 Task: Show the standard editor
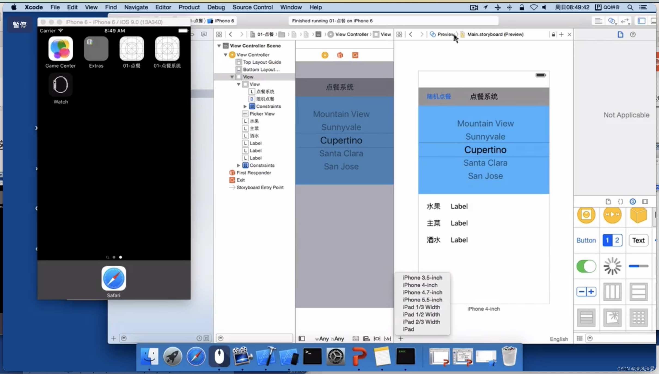coord(598,21)
